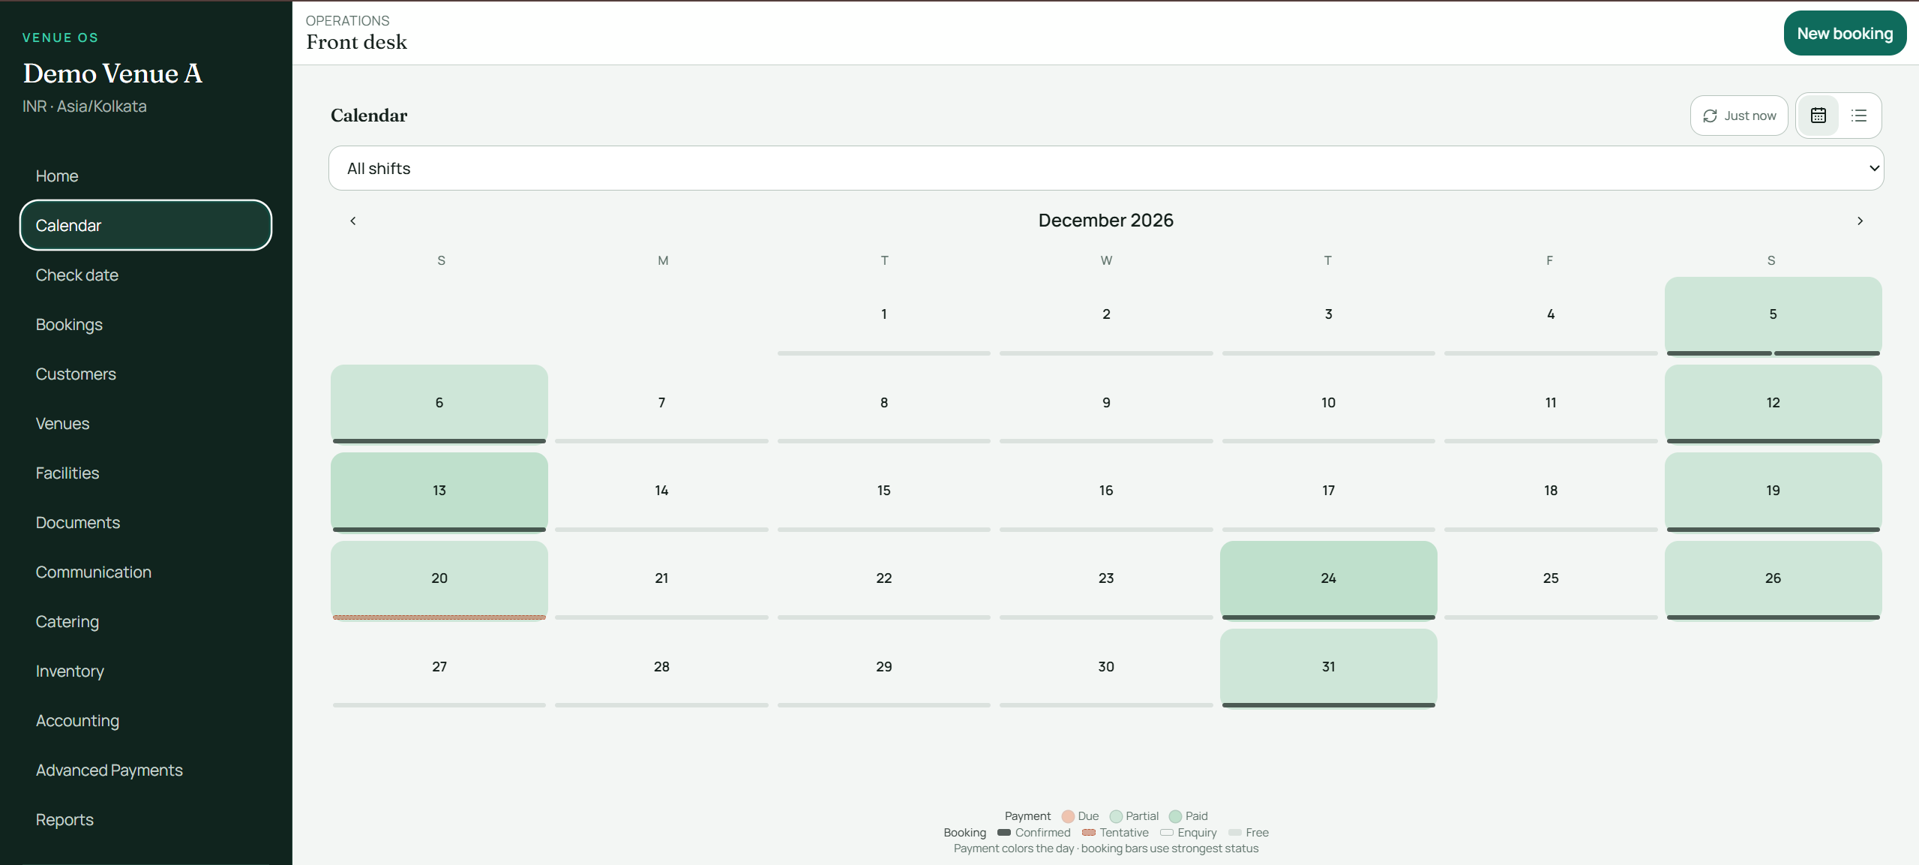Open Facilities section
This screenshot has width=1919, height=865.
coord(145,473)
